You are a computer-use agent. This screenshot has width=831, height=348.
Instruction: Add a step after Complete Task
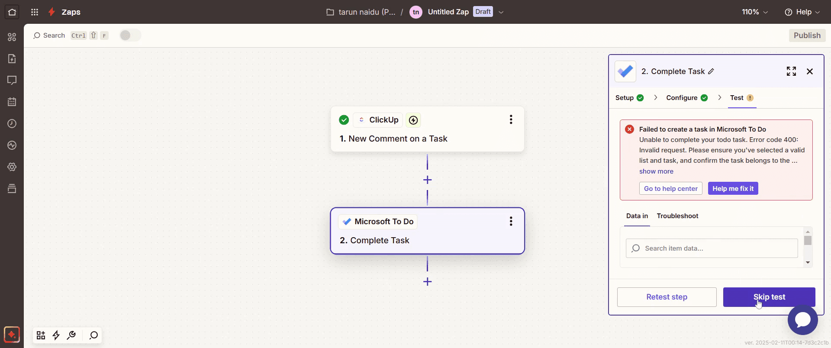(x=427, y=282)
